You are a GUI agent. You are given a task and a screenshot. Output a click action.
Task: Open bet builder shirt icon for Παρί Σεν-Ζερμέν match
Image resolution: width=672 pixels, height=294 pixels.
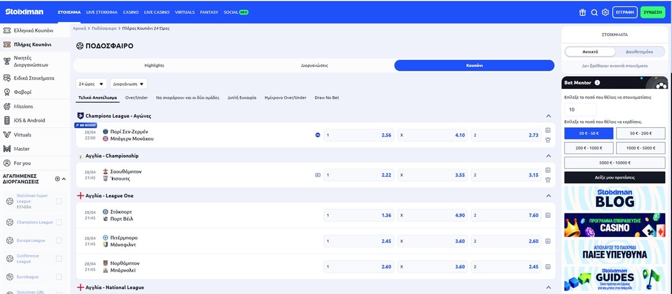coord(548,139)
